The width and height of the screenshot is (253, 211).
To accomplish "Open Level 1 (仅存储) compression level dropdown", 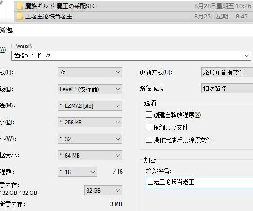I will [x=90, y=89].
